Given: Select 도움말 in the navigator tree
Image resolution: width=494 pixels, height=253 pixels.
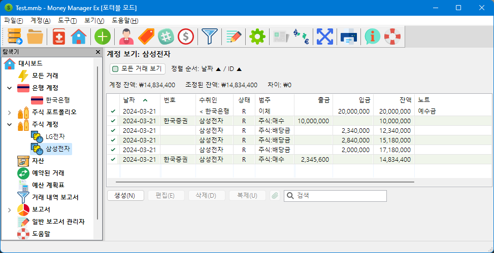Looking at the screenshot, I should tap(41, 234).
